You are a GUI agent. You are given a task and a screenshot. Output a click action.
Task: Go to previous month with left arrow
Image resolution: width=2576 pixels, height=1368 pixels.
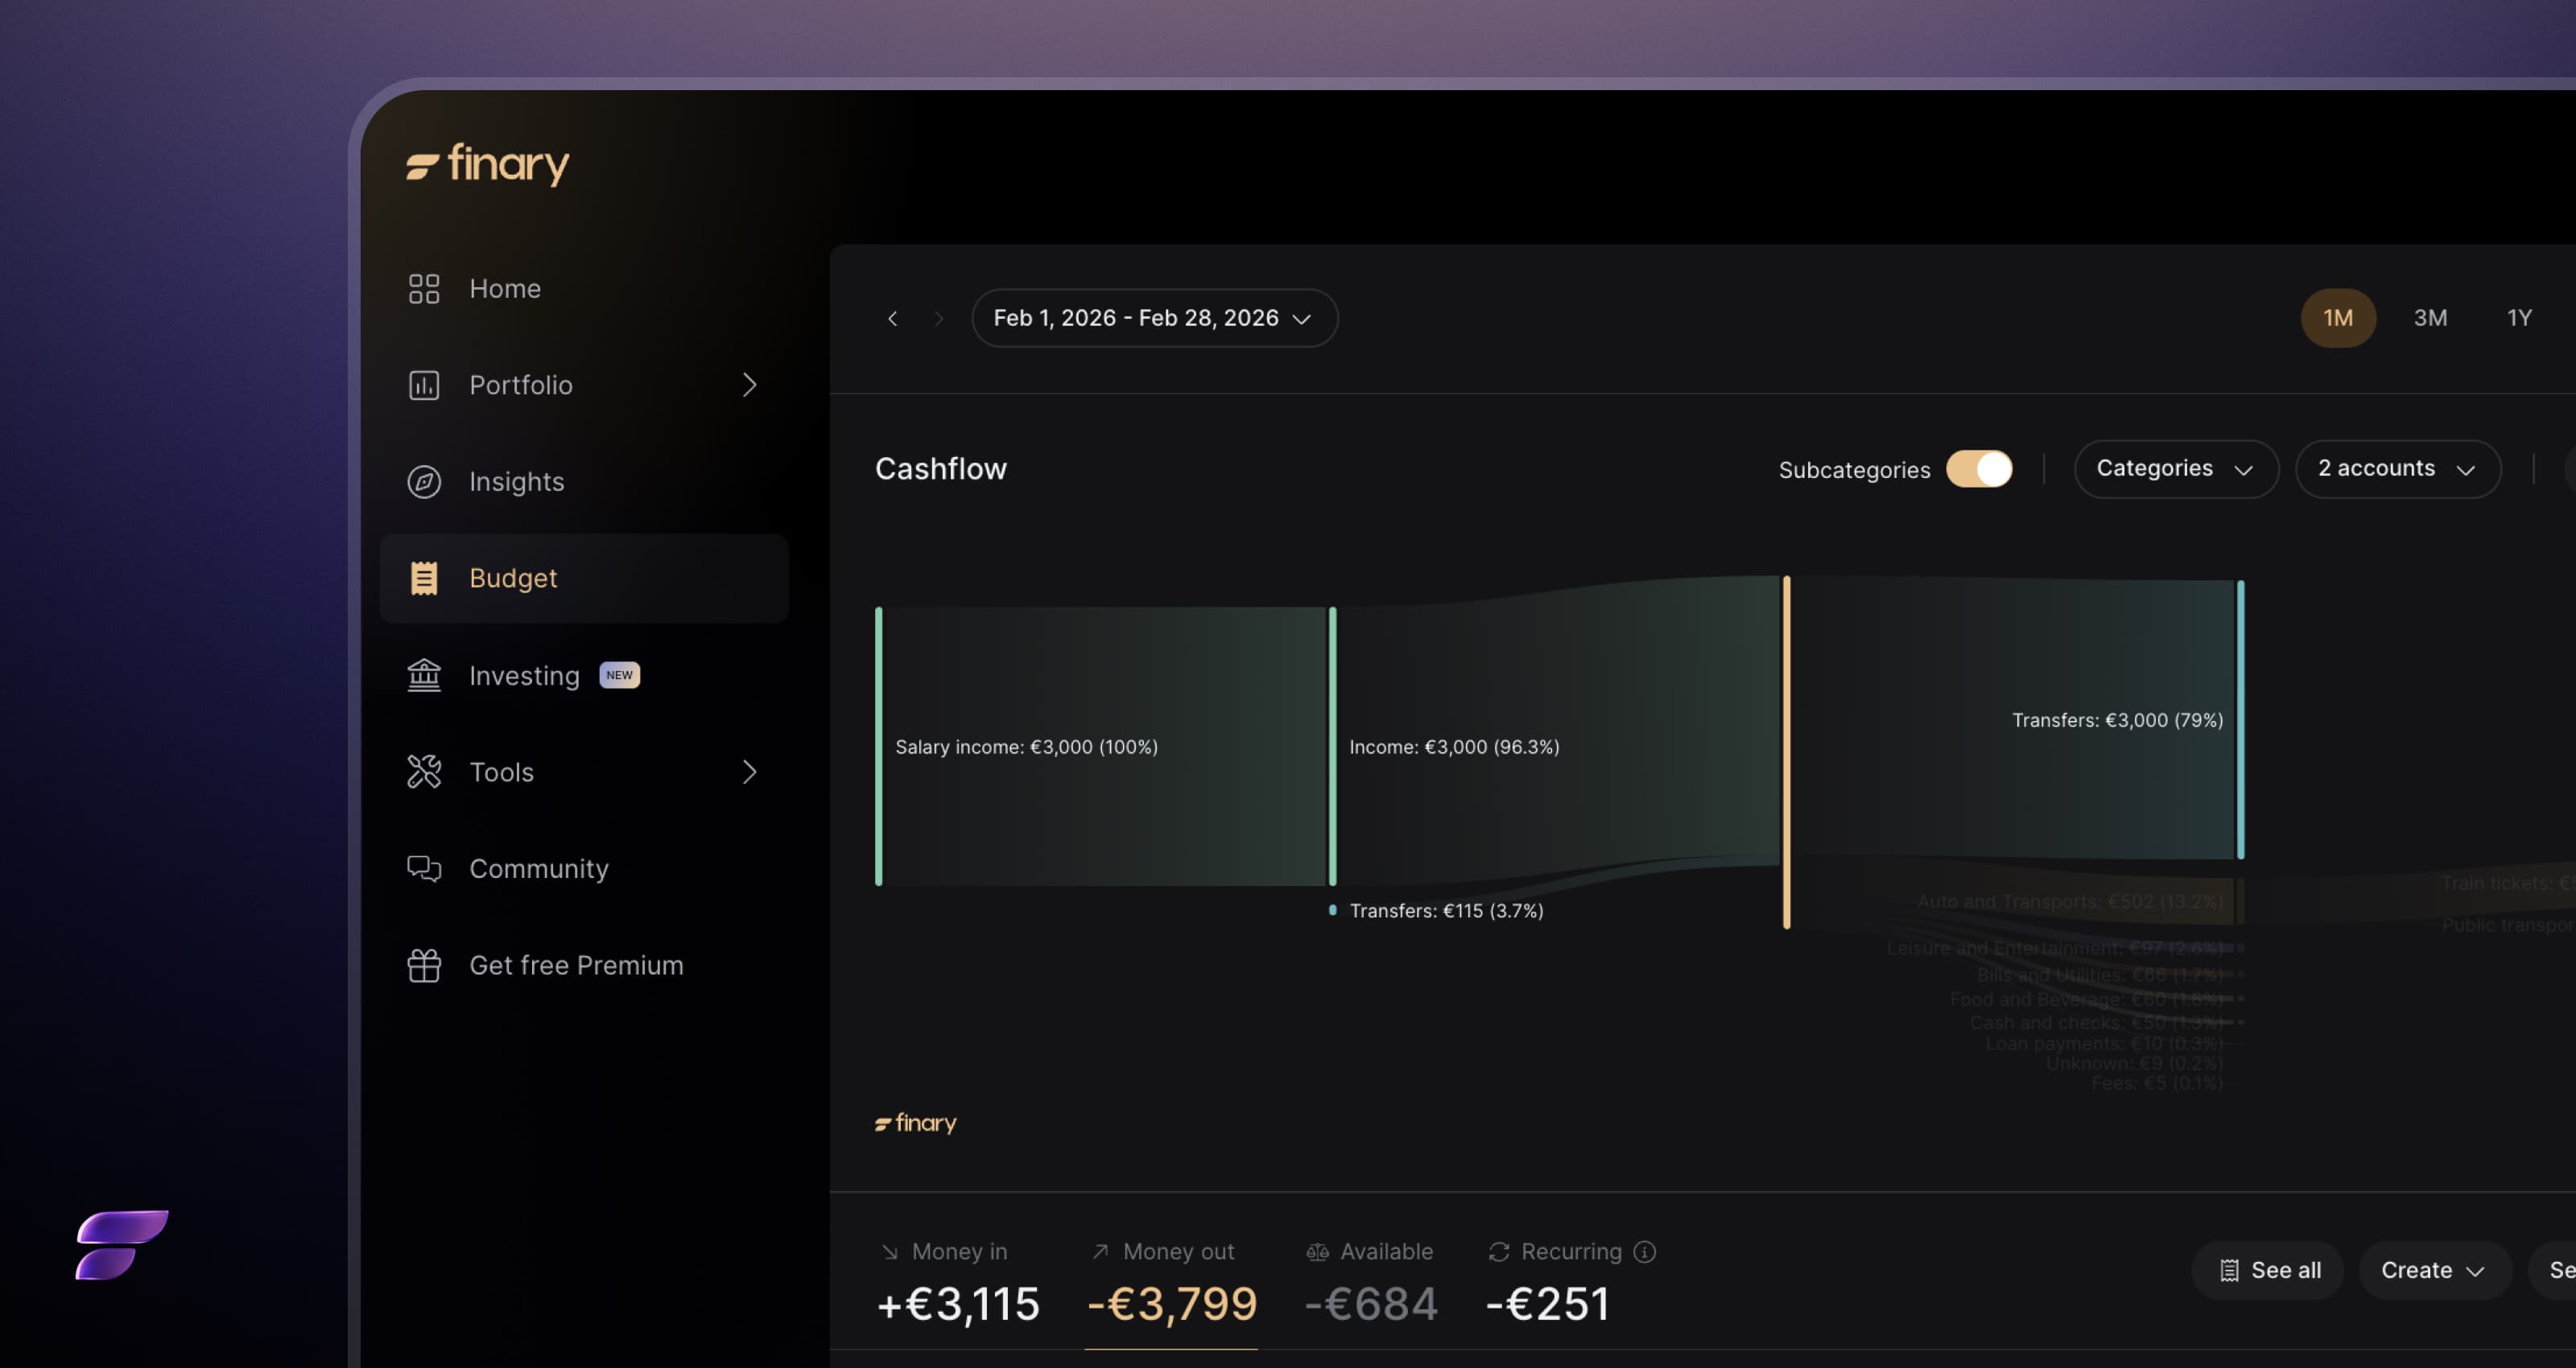[892, 319]
